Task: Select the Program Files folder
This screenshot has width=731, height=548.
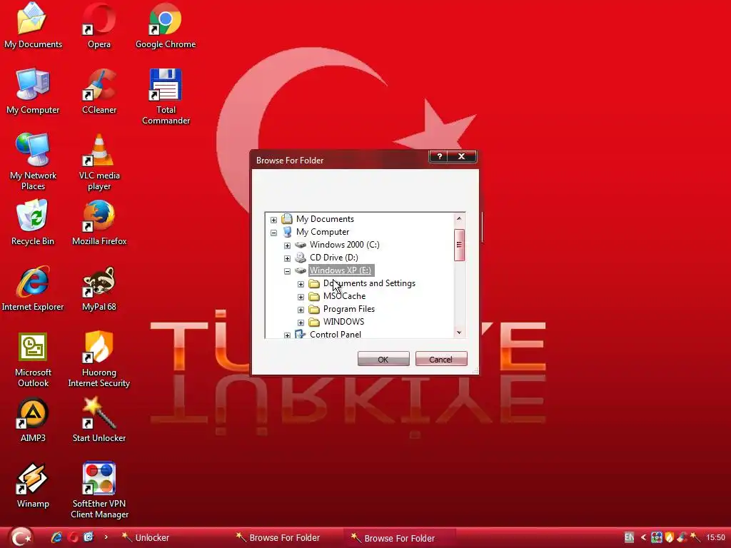Action: point(348,309)
